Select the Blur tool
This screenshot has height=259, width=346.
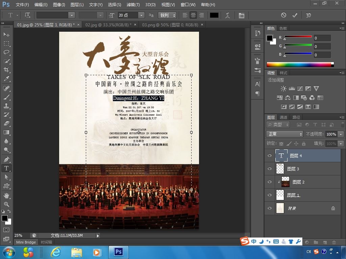pyautogui.click(x=6, y=141)
